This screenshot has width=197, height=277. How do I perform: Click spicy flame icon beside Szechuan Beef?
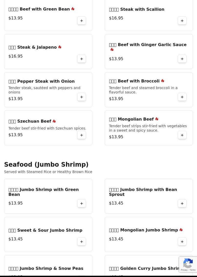pyautogui.click(x=54, y=121)
